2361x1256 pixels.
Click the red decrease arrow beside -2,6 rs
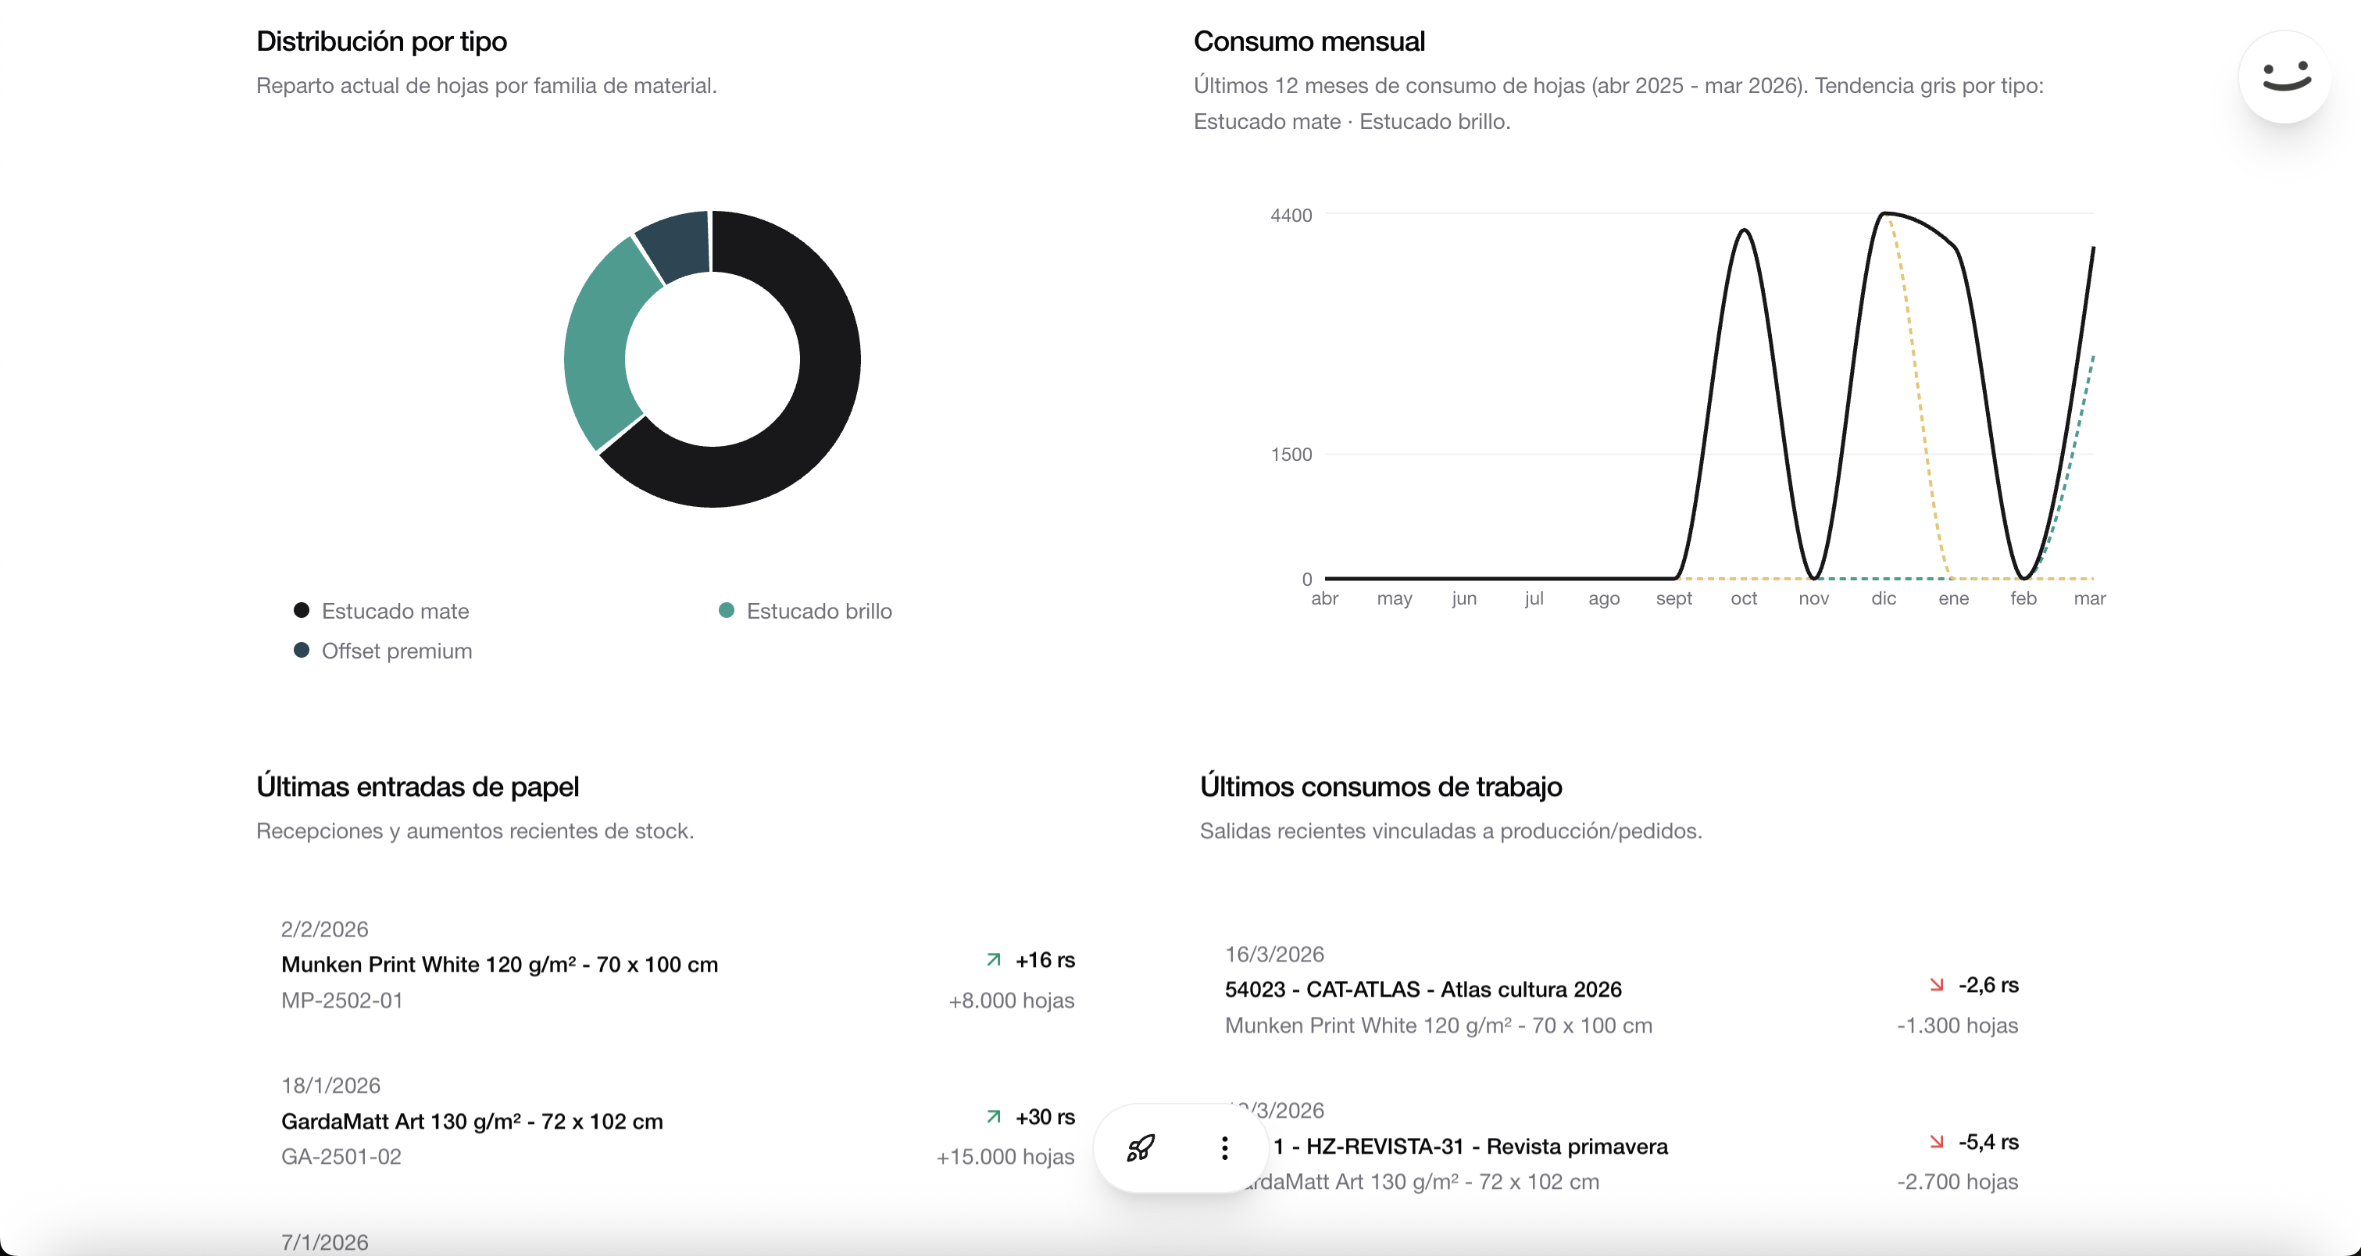pos(1936,985)
